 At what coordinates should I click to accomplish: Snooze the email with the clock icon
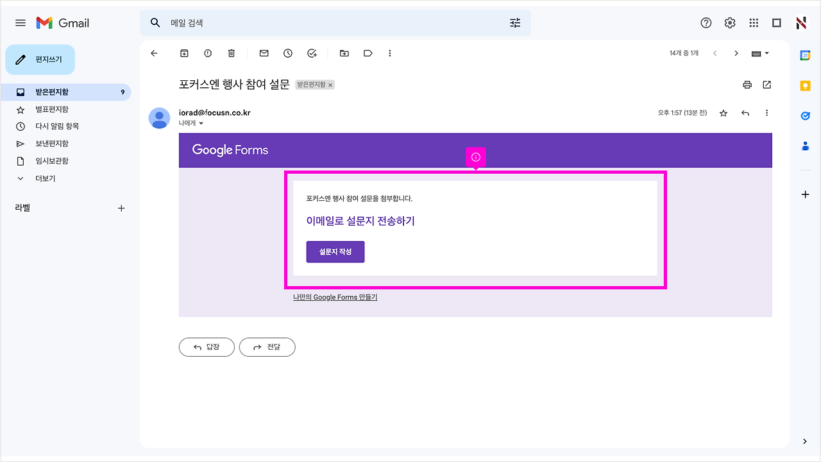287,53
